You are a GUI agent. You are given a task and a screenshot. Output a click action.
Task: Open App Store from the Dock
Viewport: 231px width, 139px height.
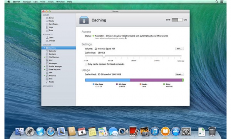176,131
